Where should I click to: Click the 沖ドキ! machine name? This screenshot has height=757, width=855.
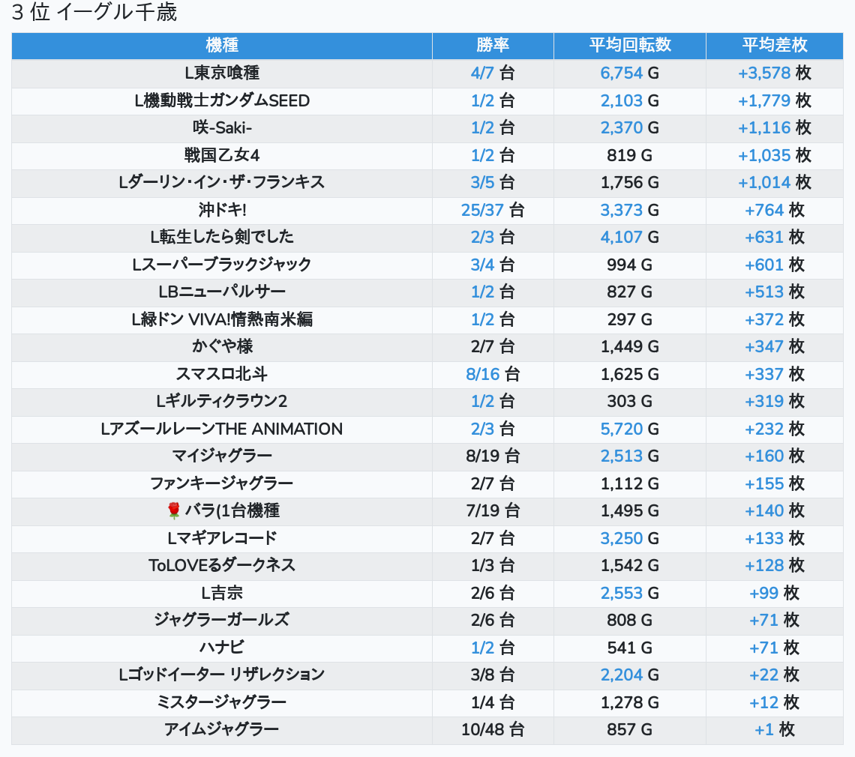[x=222, y=210]
